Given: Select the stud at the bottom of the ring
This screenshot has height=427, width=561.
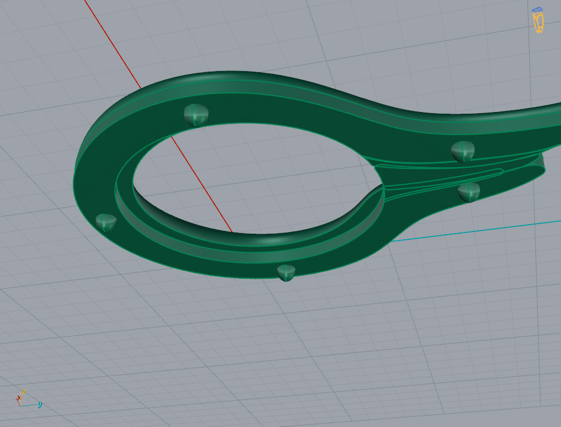Looking at the screenshot, I should click(286, 272).
